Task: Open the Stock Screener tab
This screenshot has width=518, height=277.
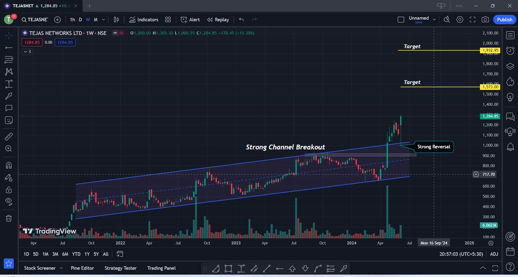Action: coord(40,268)
